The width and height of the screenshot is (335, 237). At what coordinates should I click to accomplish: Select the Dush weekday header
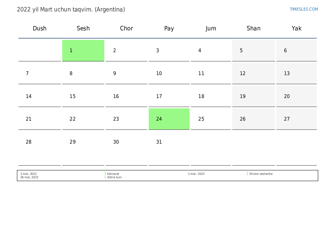coord(40,28)
